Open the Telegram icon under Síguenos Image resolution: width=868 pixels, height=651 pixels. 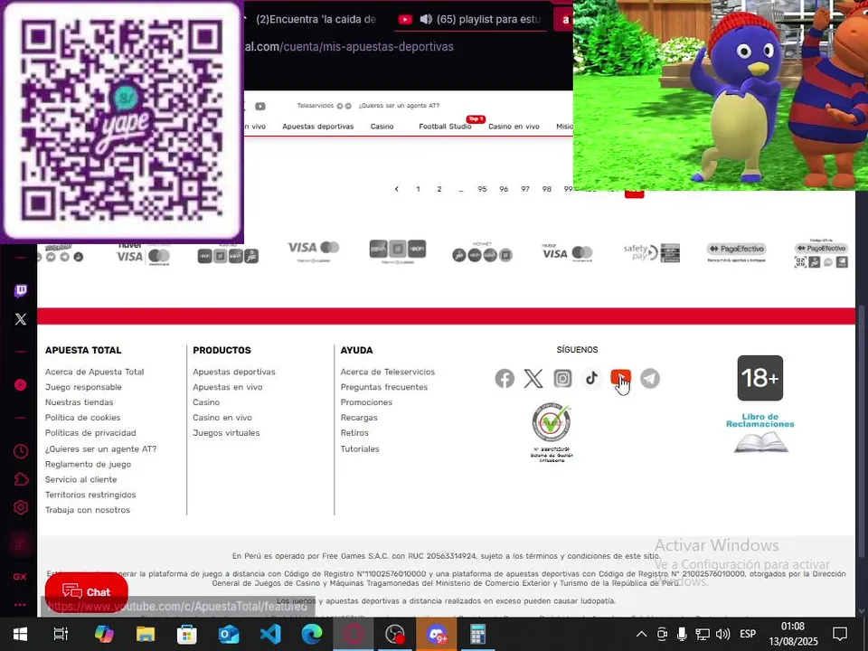[x=650, y=379]
